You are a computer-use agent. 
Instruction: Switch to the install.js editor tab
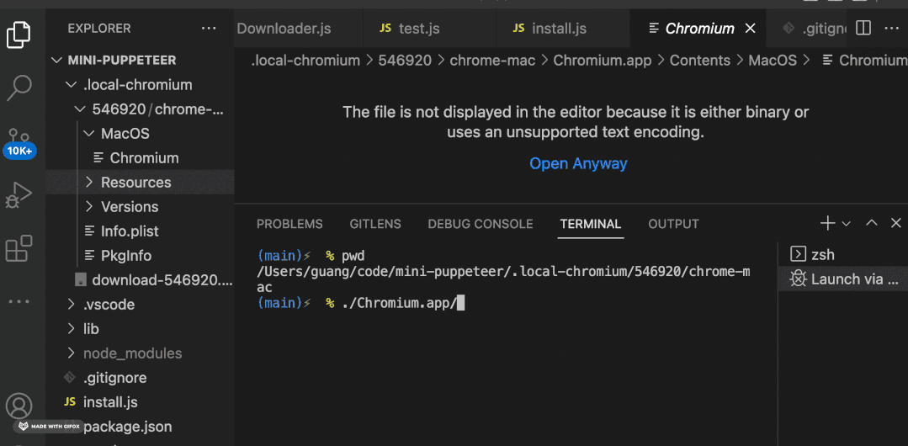pos(562,29)
